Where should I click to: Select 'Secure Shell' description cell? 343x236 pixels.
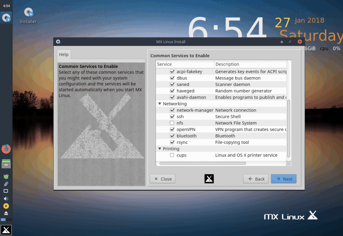click(228, 117)
